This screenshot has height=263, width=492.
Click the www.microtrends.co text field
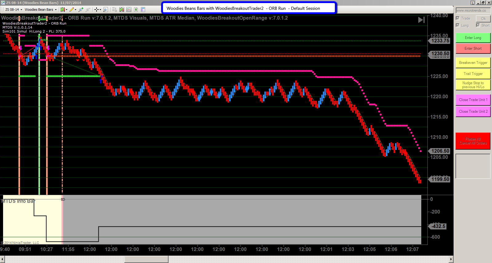(x=473, y=10)
